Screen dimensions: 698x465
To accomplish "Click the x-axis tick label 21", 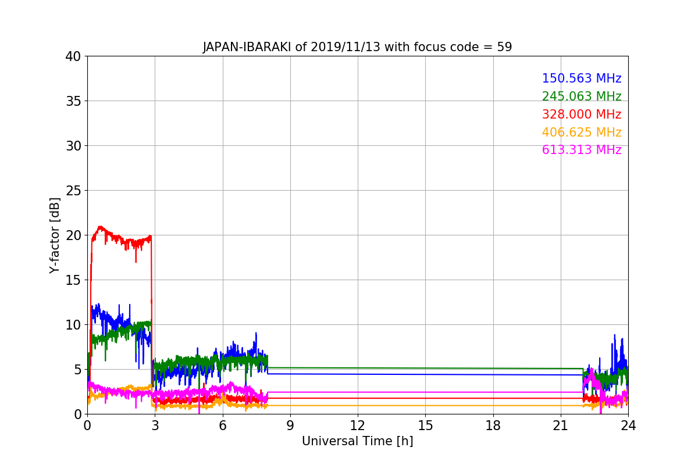I will [561, 425].
